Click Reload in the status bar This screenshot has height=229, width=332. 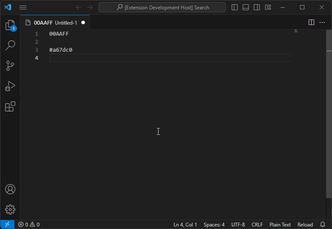point(305,224)
